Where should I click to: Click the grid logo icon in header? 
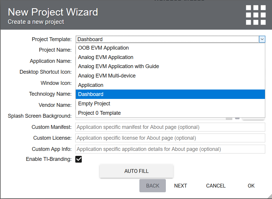tap(256, 15)
